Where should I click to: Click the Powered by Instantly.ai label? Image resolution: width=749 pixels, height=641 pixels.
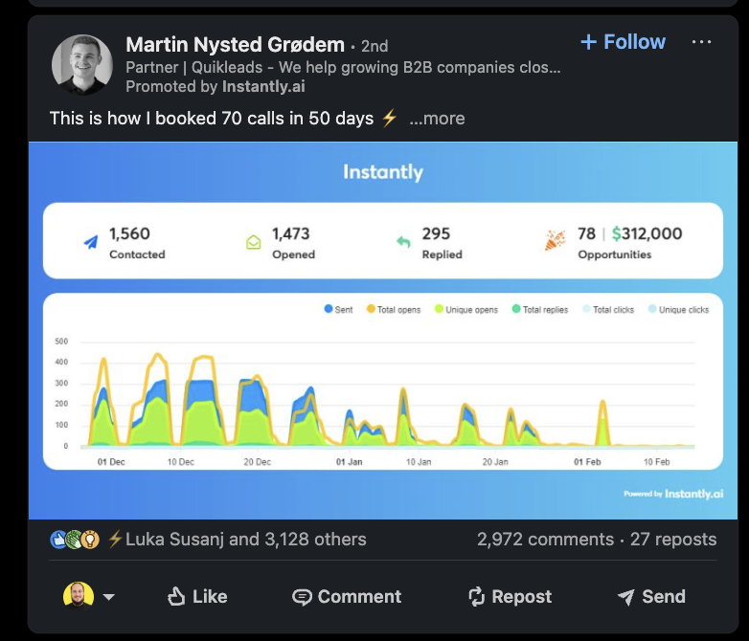point(673,494)
